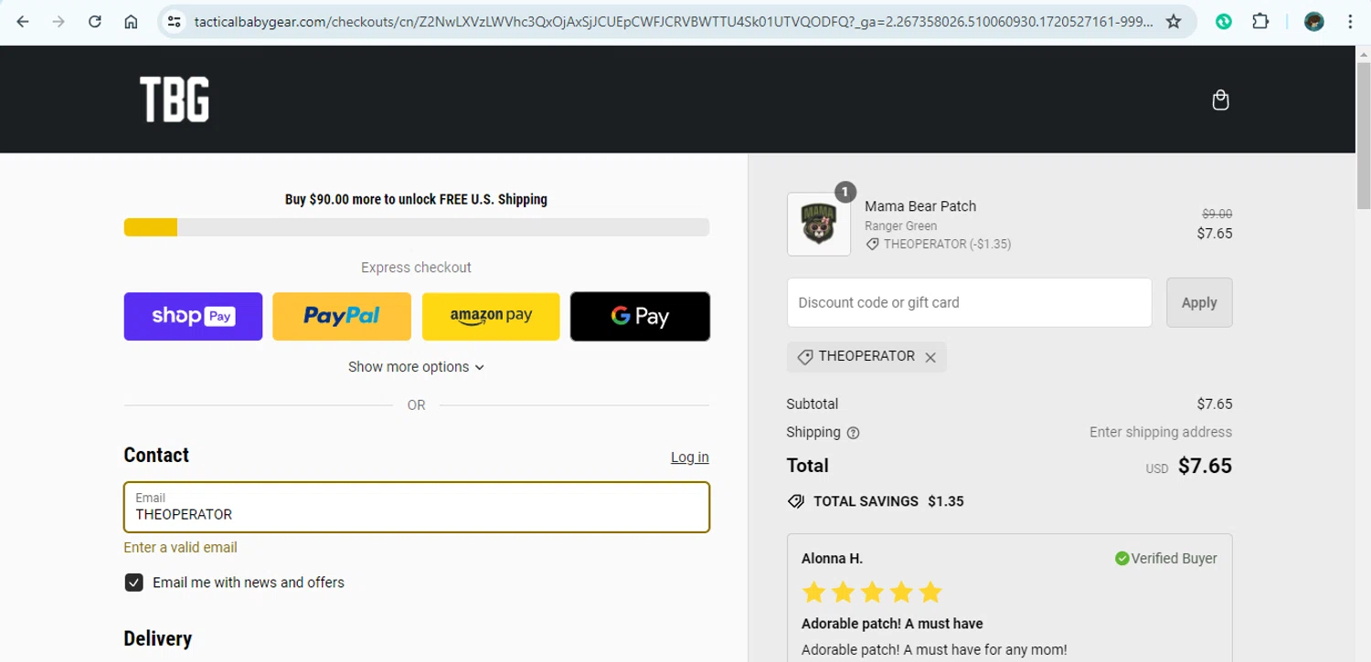This screenshot has width=1371, height=662.
Task: Click the Contact section heading
Action: (156, 456)
